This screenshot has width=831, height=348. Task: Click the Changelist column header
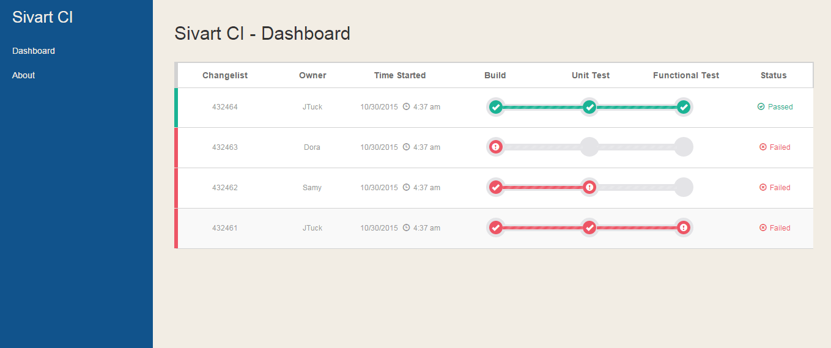coord(225,75)
